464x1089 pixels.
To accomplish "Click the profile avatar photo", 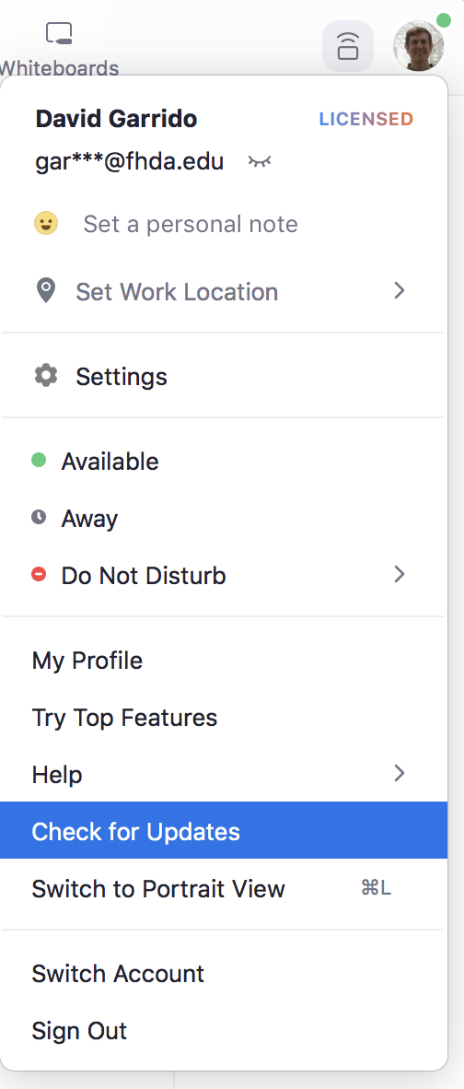I will tap(418, 45).
